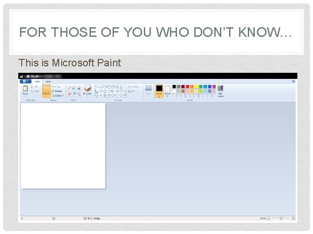Click the Paint application icon in title bar
The height and width of the screenshot is (234, 313).
pyautogui.click(x=22, y=76)
